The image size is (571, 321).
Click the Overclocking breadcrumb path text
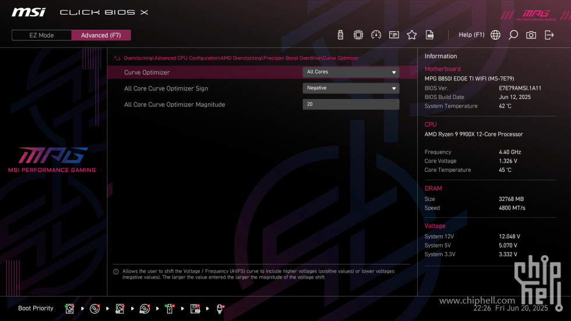coord(241,58)
